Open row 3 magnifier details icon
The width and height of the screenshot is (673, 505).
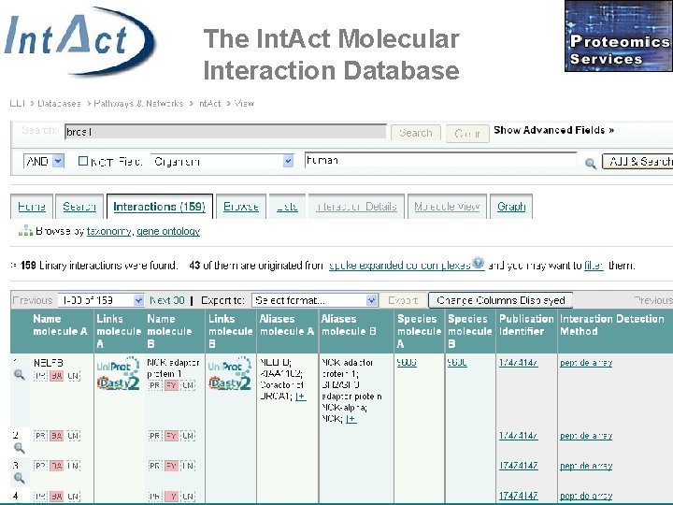coord(19,478)
